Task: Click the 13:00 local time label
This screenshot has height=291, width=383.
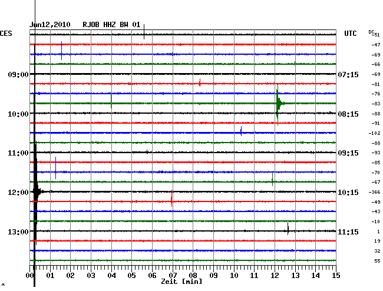Action: click(18, 232)
